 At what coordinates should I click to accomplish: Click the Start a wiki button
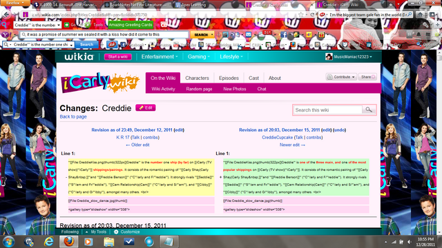[118, 56]
